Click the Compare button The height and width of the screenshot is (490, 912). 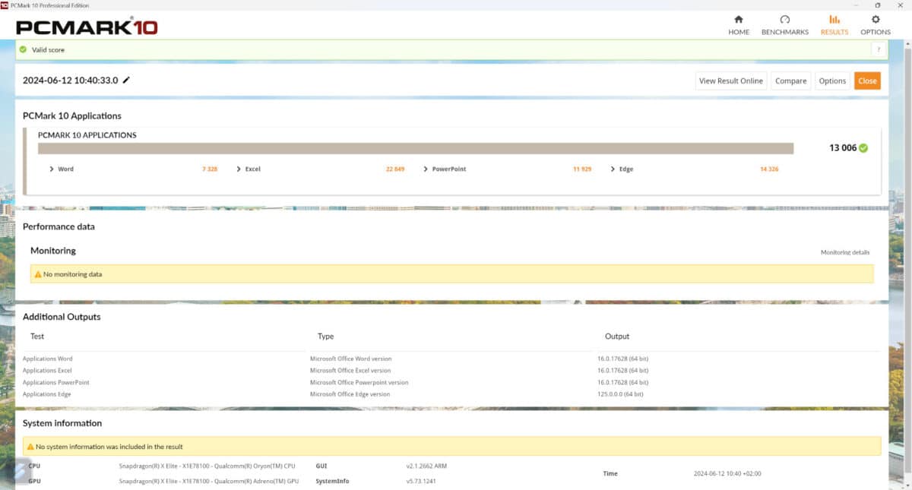pos(790,81)
